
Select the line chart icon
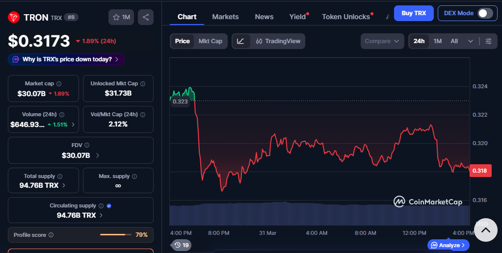coord(240,41)
